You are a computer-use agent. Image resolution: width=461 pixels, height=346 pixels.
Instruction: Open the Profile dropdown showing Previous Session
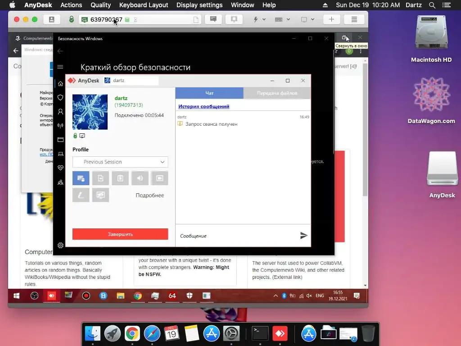click(120, 162)
